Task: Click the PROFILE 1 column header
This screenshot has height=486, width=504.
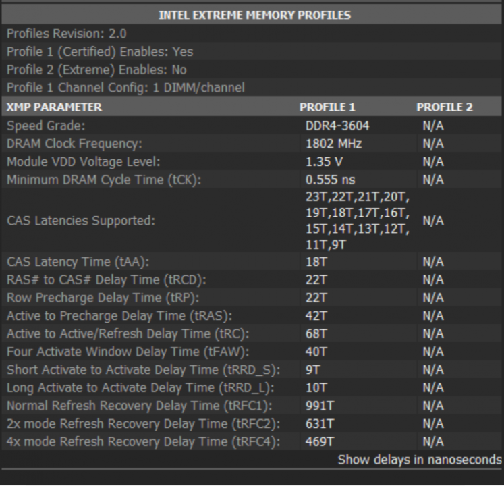Action: click(327, 107)
